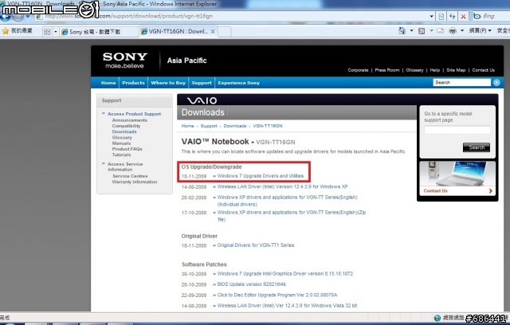The image size is (510, 325).
Task: Open Wireless LAN Driver 12.4.3.9 for Windows XP
Action: 282,186
